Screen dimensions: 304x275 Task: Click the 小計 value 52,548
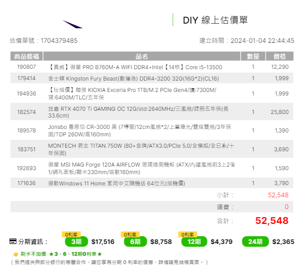tap(278, 195)
